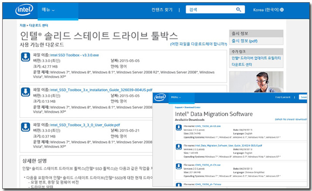Click Support breadcrumb in Data Migration window

[x=179, y=107]
